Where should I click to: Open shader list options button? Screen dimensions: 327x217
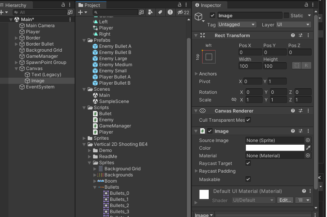coord(303,200)
